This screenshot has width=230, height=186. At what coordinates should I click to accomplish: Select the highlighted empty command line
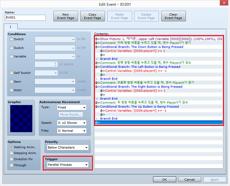pyautogui.click(x=159, y=122)
